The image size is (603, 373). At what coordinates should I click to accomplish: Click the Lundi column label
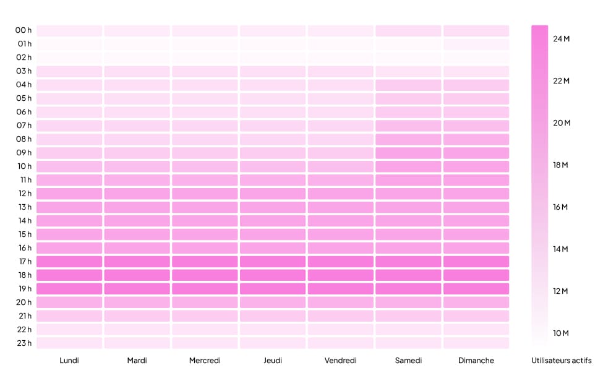(69, 360)
